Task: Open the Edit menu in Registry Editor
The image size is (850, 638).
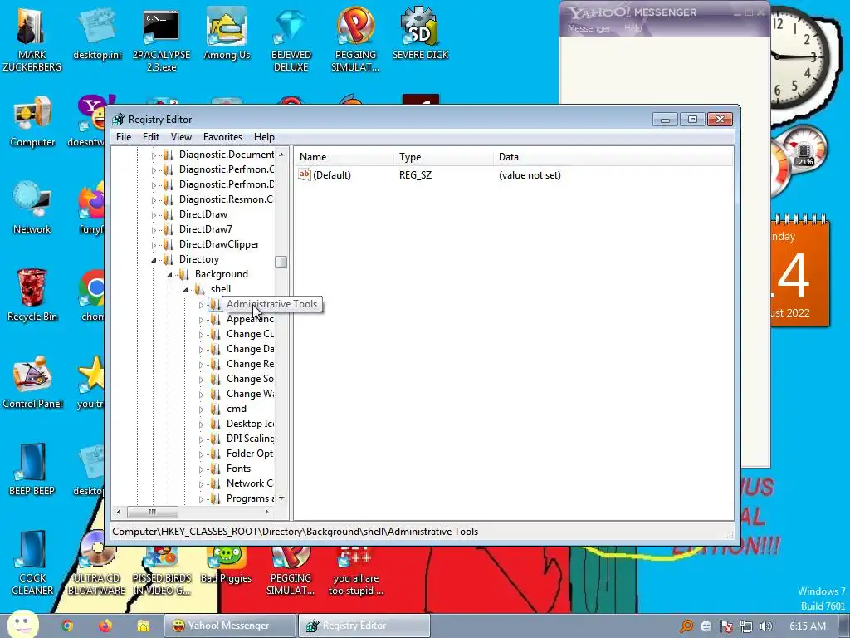Action: (x=151, y=137)
